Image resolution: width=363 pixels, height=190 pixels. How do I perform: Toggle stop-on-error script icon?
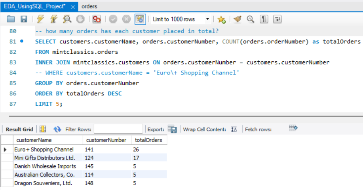coord(97,19)
